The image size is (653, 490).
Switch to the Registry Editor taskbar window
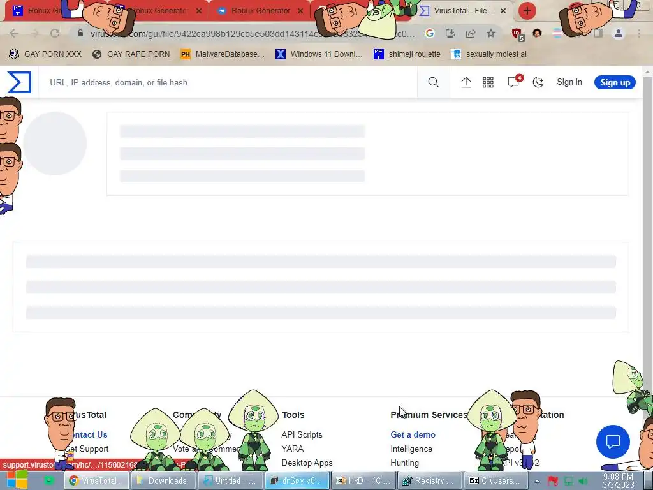430,481
